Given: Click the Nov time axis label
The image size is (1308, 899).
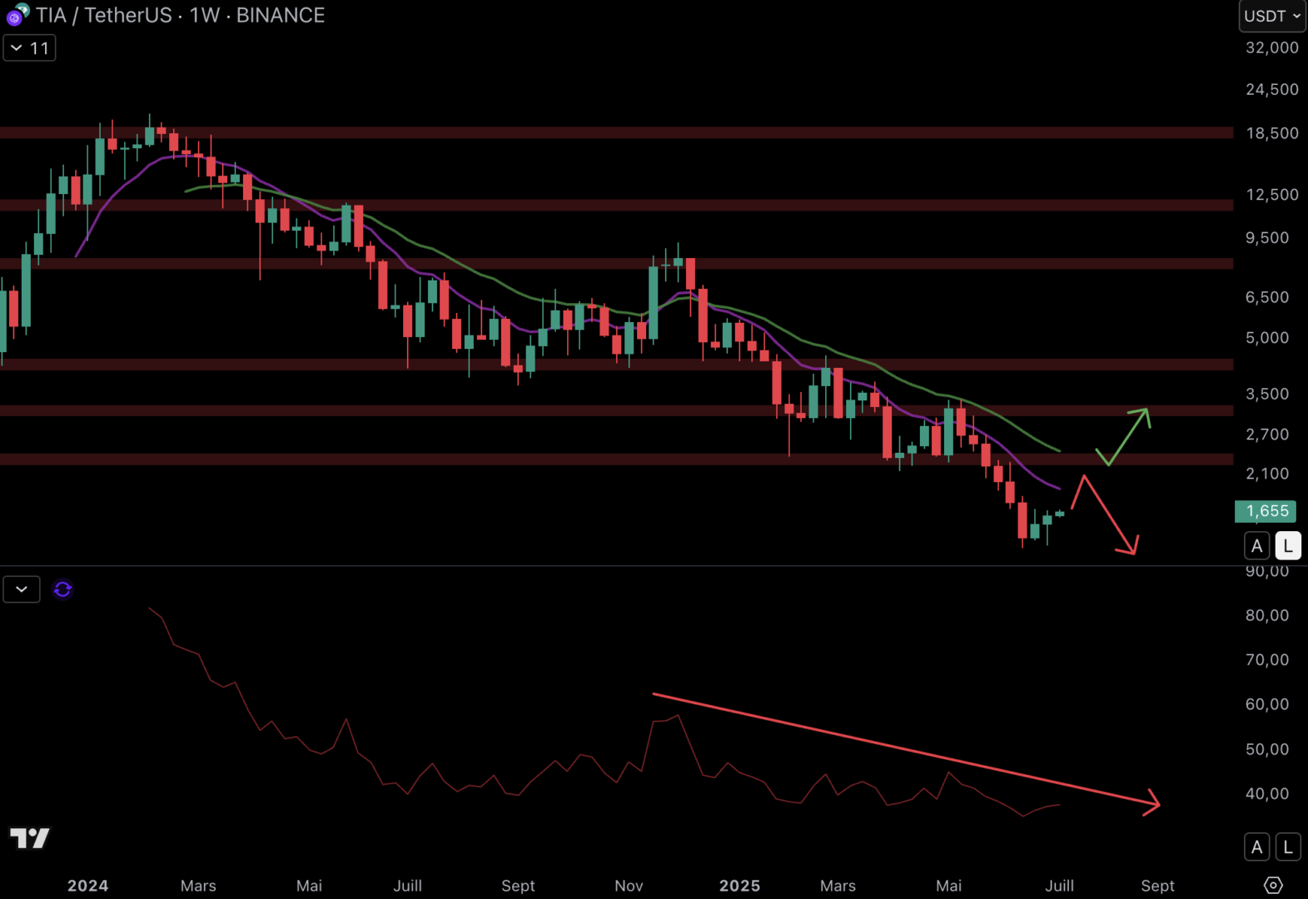Looking at the screenshot, I should pos(629,886).
